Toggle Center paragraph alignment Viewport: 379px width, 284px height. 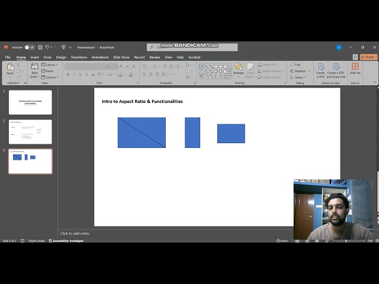[x=150, y=75]
